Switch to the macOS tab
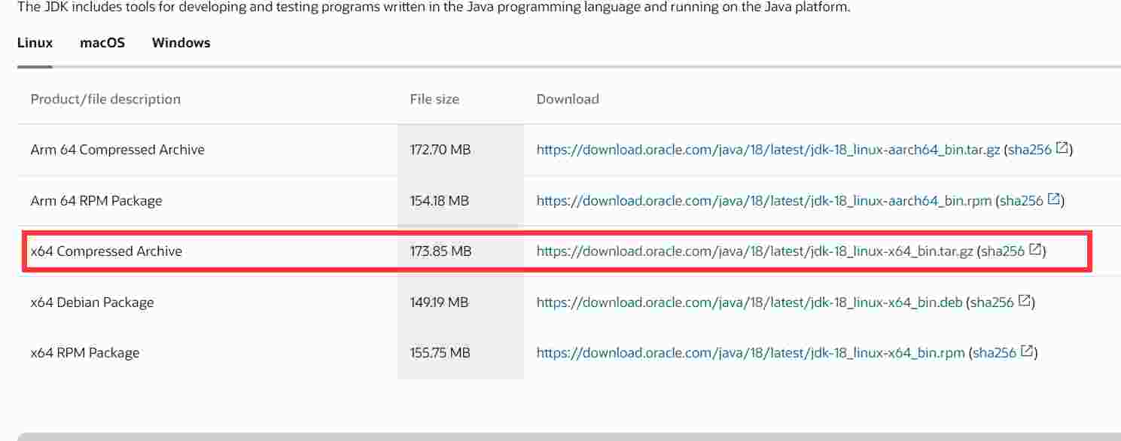Image resolution: width=1121 pixels, height=441 pixels. pos(102,43)
